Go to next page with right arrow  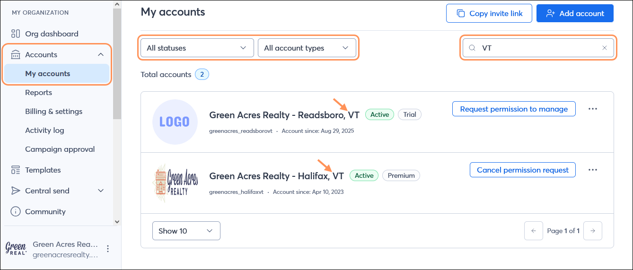coord(593,231)
